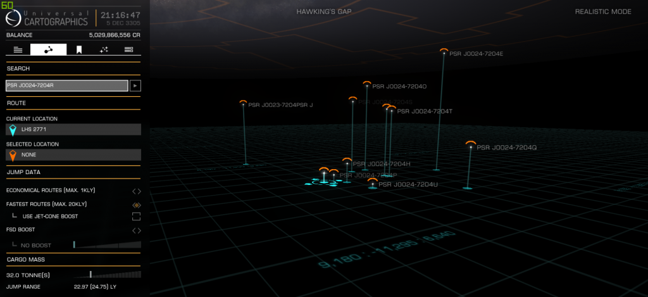Click the PSR J0023-7204PSR J label

coord(280,105)
